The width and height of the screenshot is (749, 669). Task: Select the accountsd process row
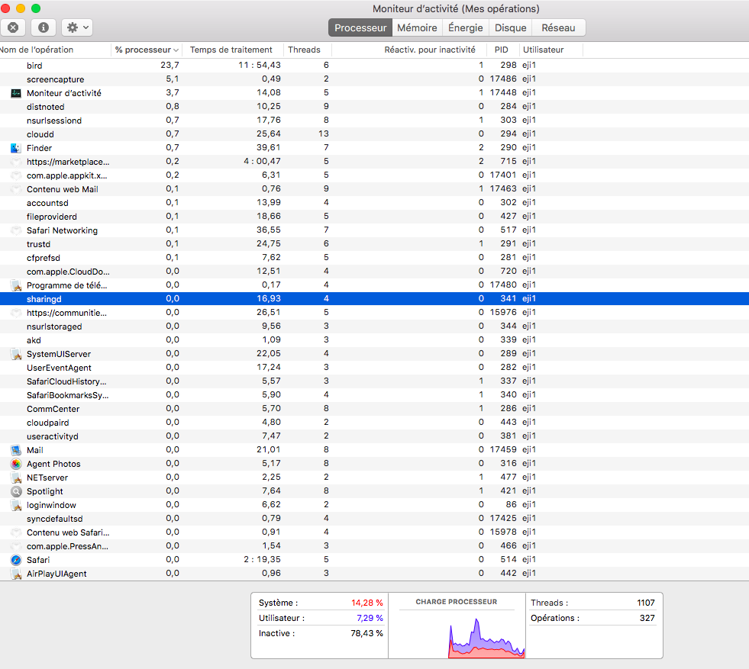coord(374,203)
